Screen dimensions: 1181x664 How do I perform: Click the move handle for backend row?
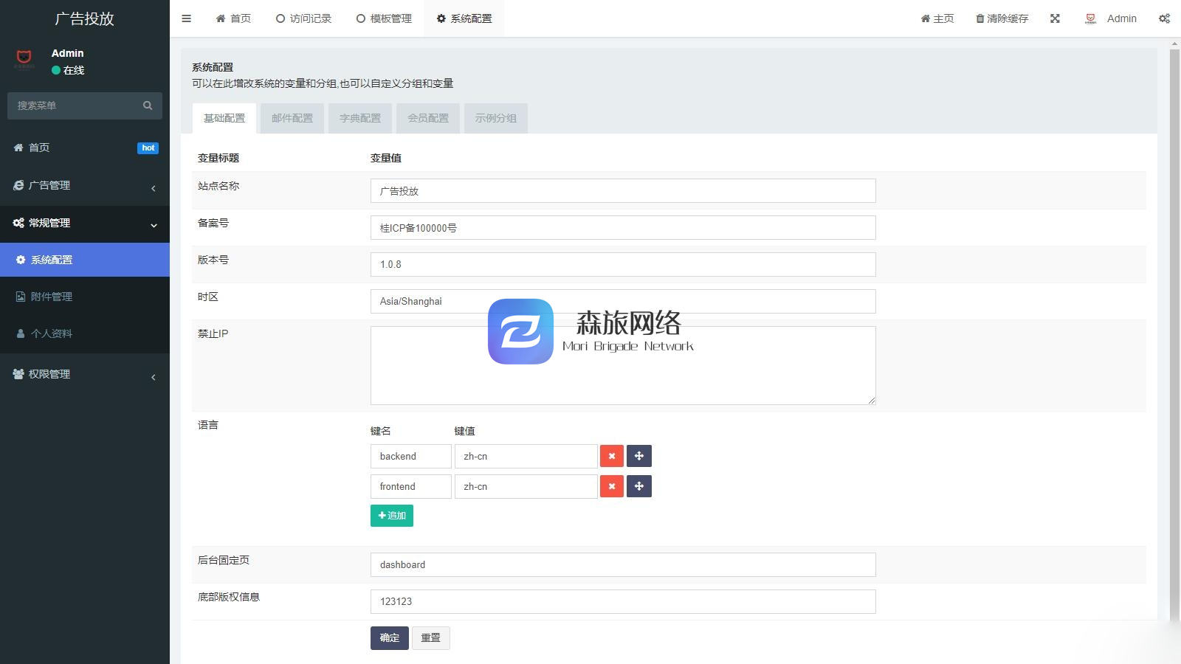(639, 456)
